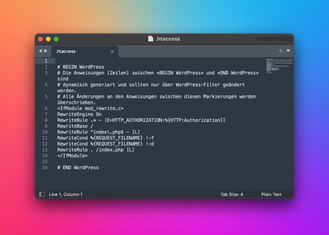Click the tab forward arrow

click(46, 51)
